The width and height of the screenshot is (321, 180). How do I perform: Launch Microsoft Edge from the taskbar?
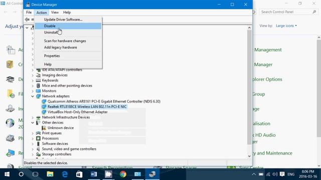tap(65, 174)
